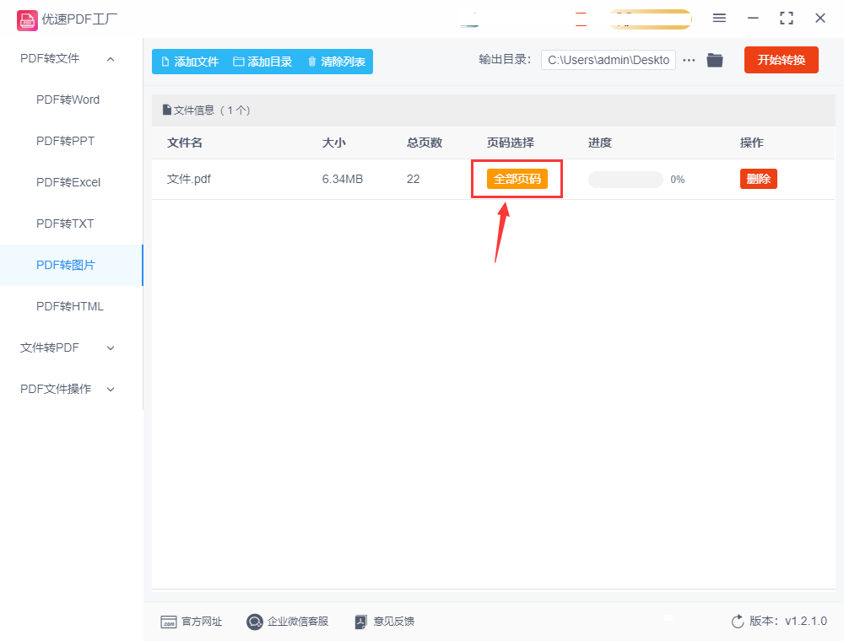Image resolution: width=844 pixels, height=641 pixels.
Task: Click the 全部页码 page selection button
Action: coord(517,179)
